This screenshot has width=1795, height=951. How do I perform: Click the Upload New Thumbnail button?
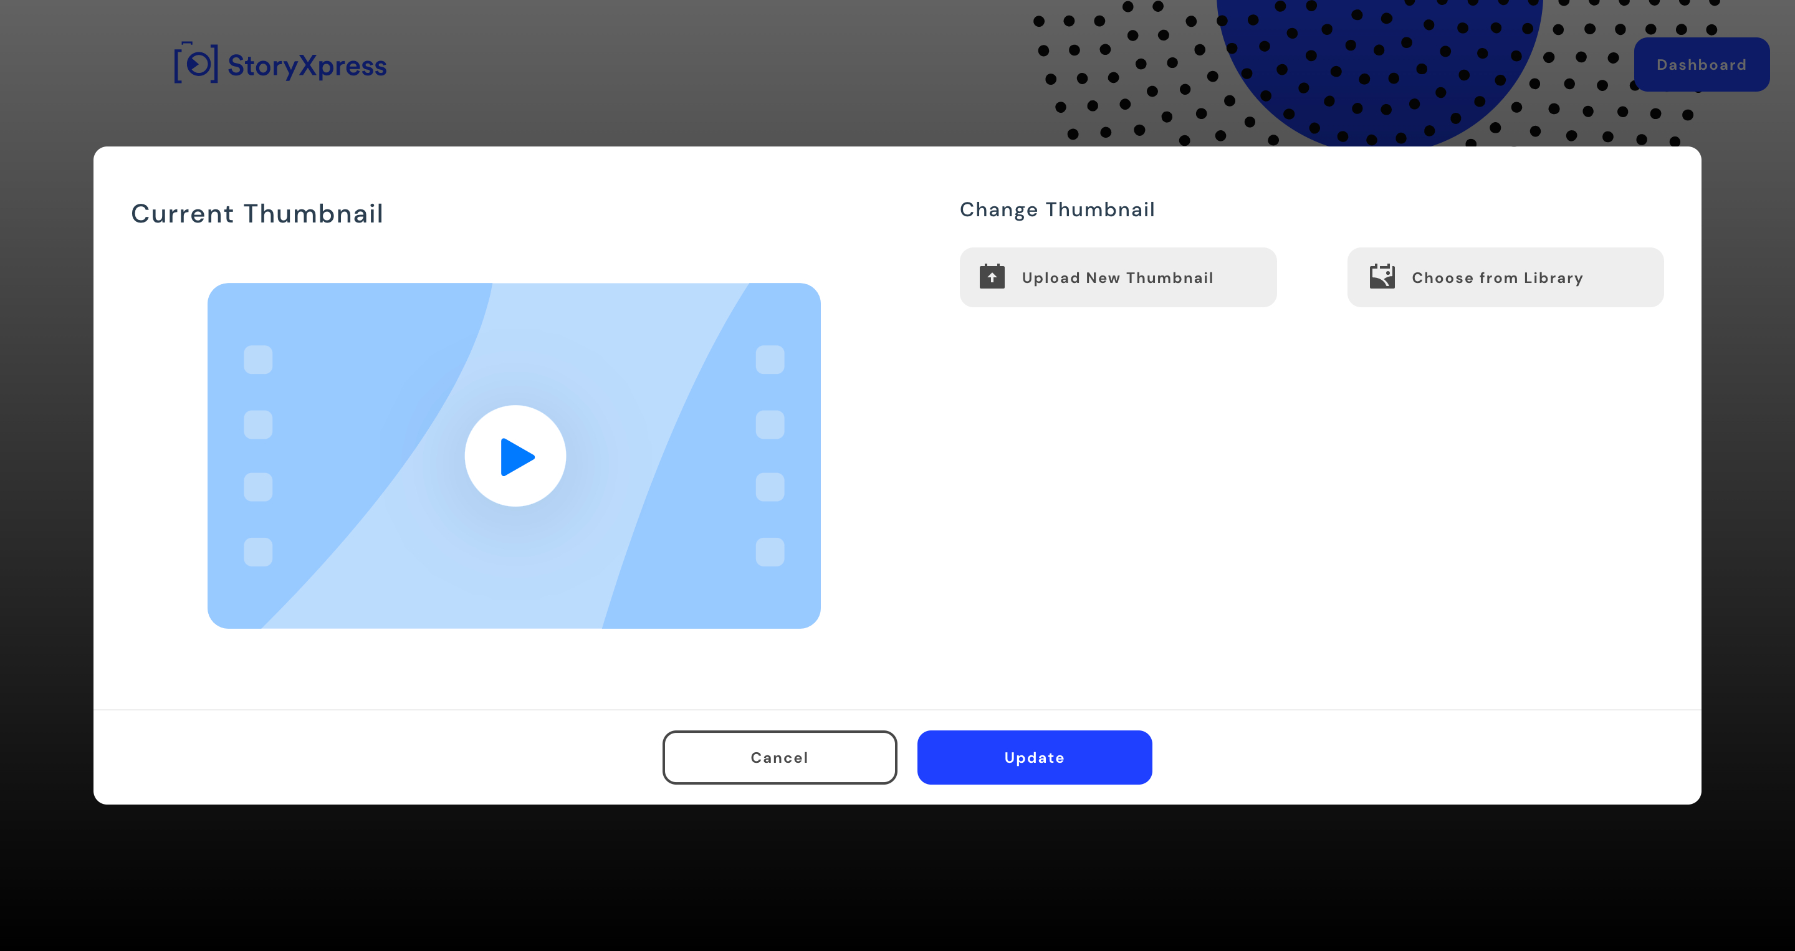[1118, 277]
